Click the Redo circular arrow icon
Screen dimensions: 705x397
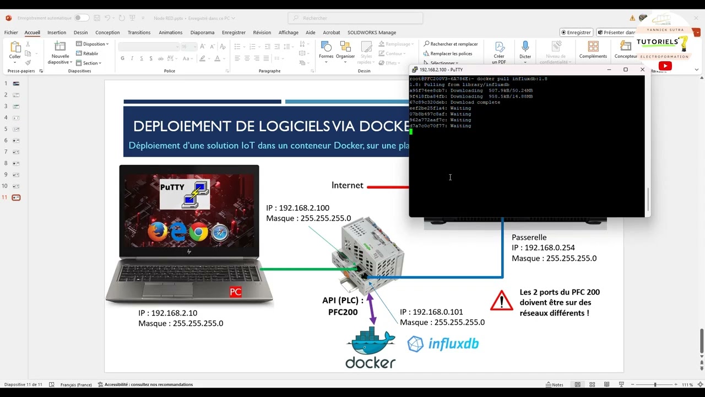(122, 18)
